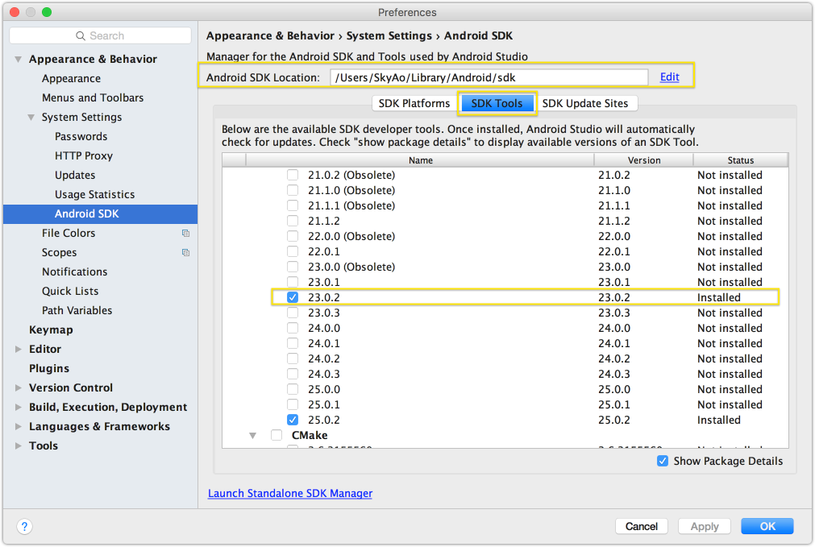Open the Keymap settings

[x=51, y=329]
